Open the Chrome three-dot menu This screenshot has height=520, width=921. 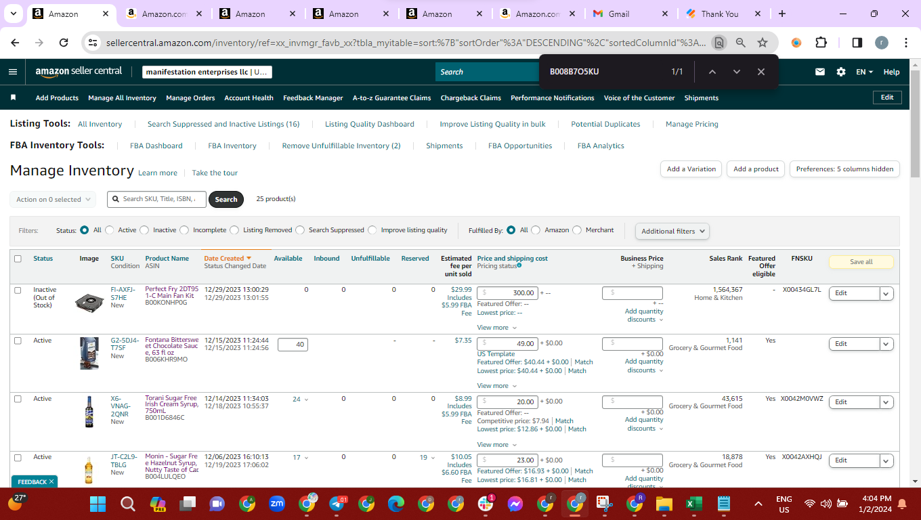point(906,43)
